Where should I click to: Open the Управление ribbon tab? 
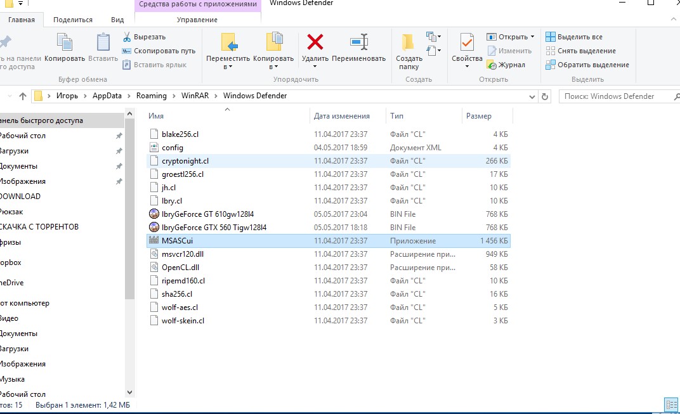[197, 20]
